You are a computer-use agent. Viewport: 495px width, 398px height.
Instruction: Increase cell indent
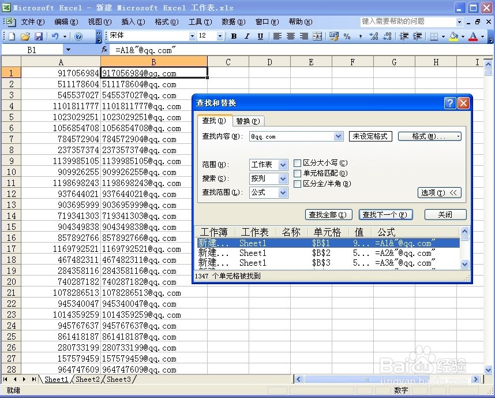[x=417, y=36]
